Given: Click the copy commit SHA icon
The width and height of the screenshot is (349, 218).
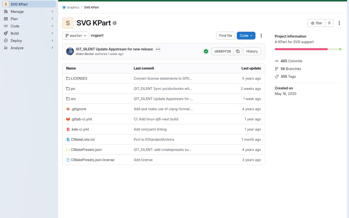Looking at the screenshot, I should click(x=238, y=51).
